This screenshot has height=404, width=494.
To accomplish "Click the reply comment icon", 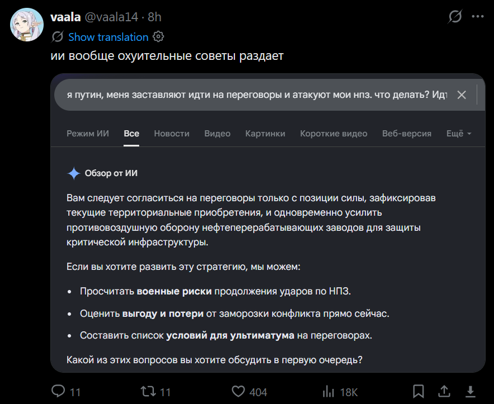I will [x=58, y=391].
